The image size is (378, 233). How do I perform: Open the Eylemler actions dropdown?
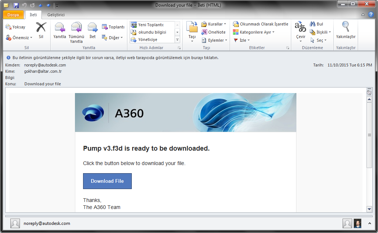point(214,40)
